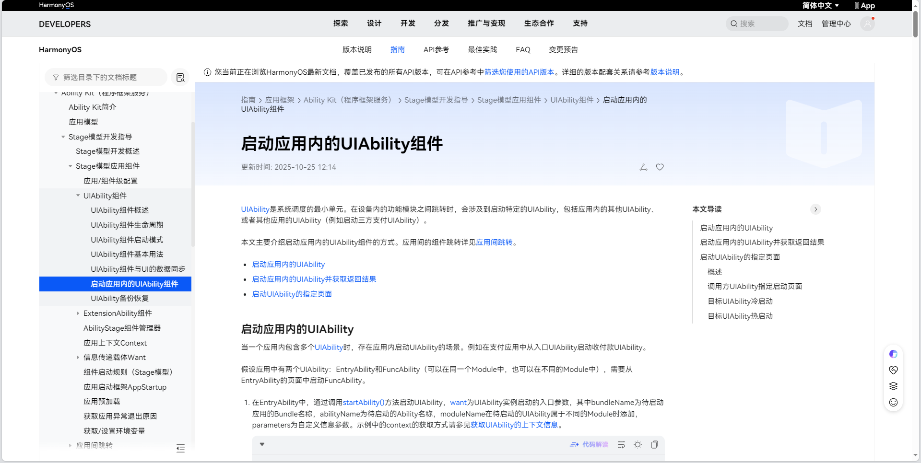Switch to the API参考 tab

click(436, 50)
